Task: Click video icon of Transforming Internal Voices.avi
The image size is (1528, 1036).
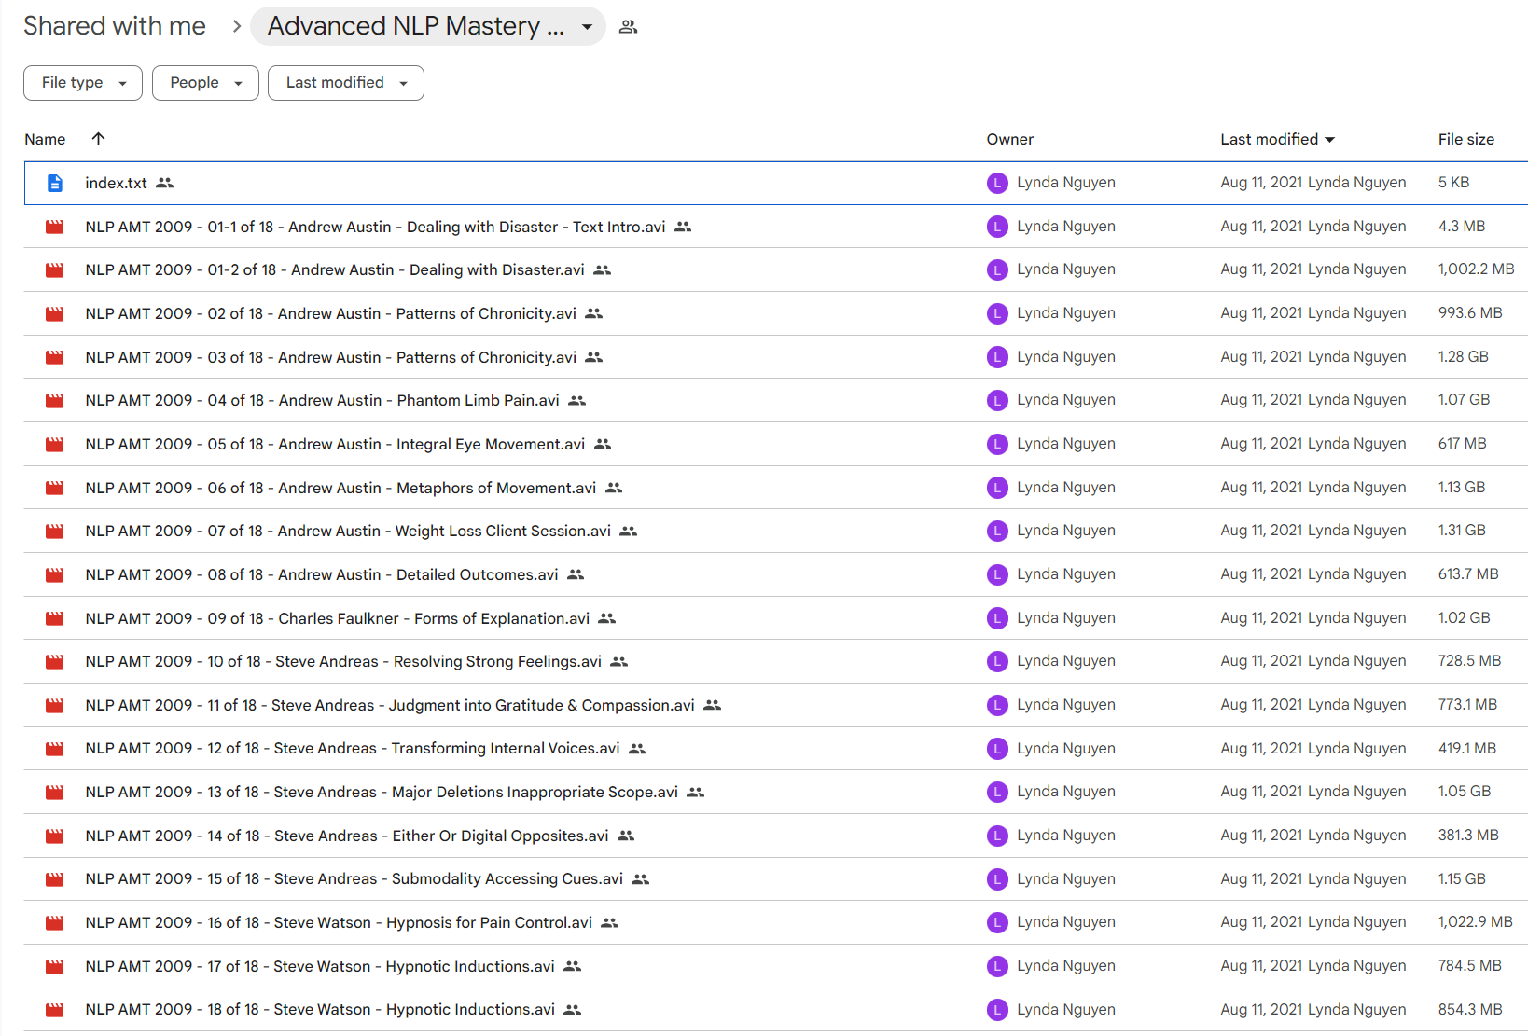Action: point(55,749)
